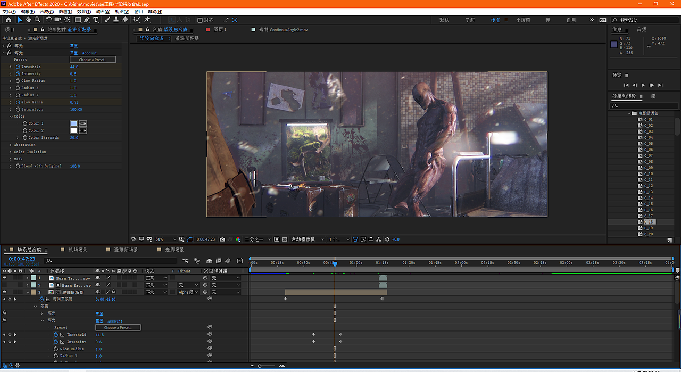Enable frame blending switch in timeline
The width and height of the screenshot is (681, 372).
click(219, 261)
